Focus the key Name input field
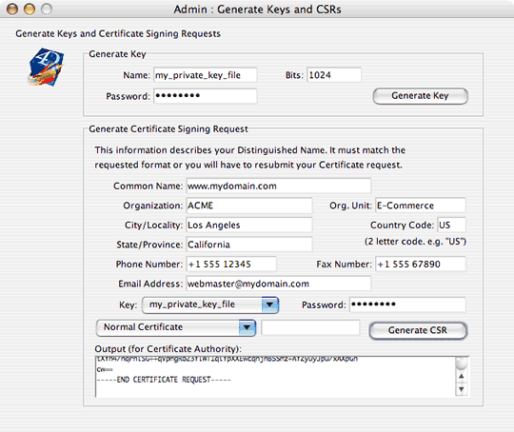Image resolution: width=514 pixels, height=432 pixels. pos(206,75)
